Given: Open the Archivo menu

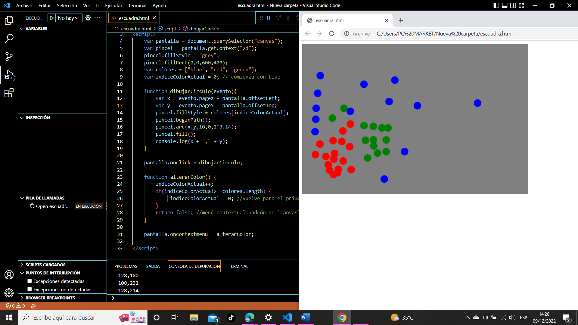Looking at the screenshot, I should (x=24, y=5).
